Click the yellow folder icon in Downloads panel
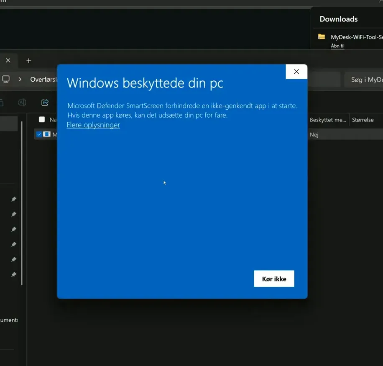 pyautogui.click(x=321, y=37)
